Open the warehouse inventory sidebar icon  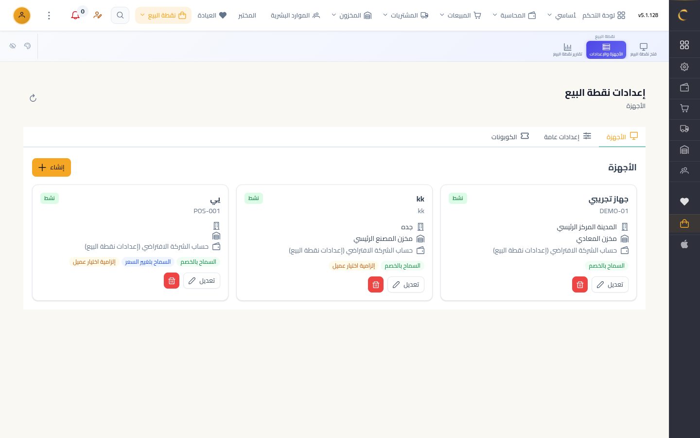pos(684,150)
